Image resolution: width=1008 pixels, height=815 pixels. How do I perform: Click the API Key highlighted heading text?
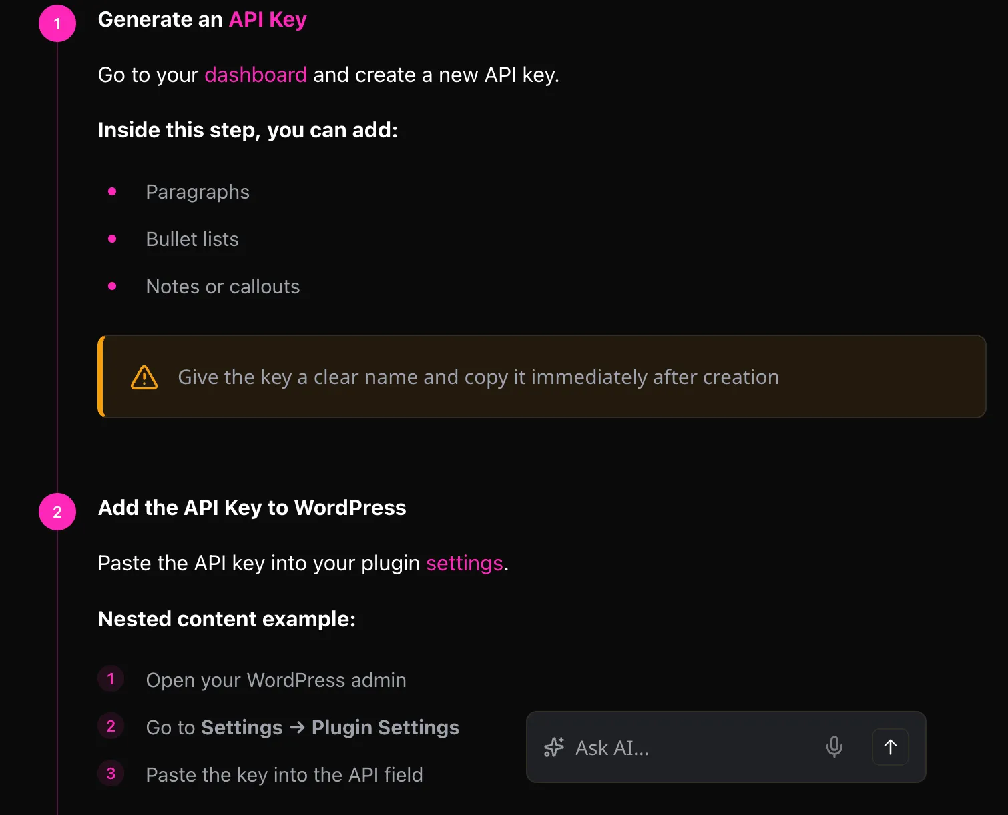(268, 19)
